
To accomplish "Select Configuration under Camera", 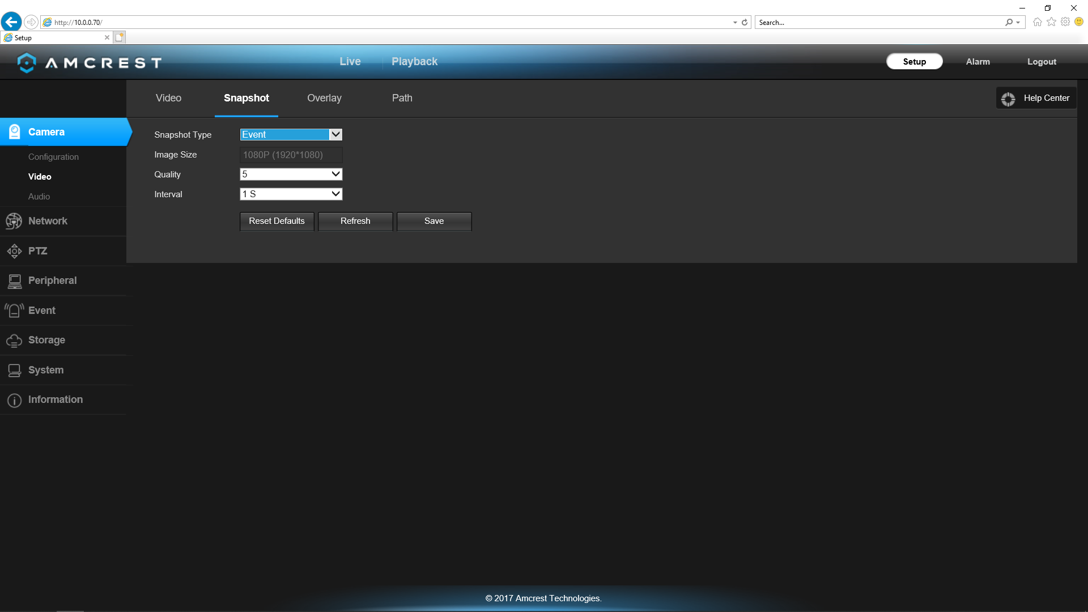I will (x=54, y=157).
